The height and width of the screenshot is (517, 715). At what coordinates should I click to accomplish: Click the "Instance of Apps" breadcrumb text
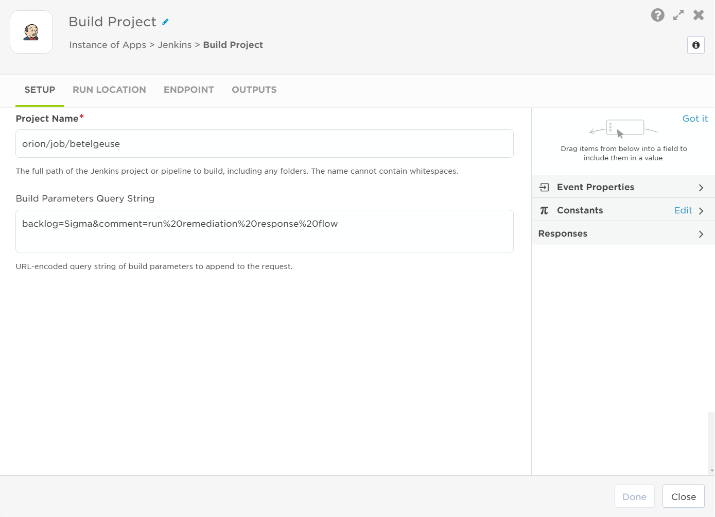tap(108, 45)
